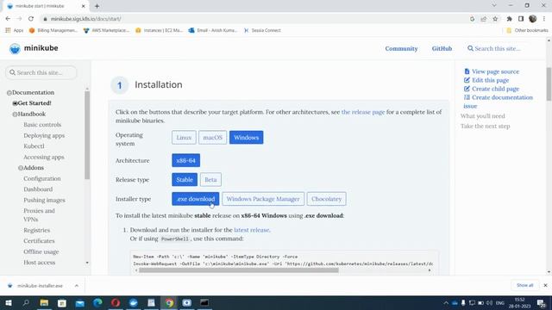
Task: Jump to Take the next step section
Action: pos(485,126)
